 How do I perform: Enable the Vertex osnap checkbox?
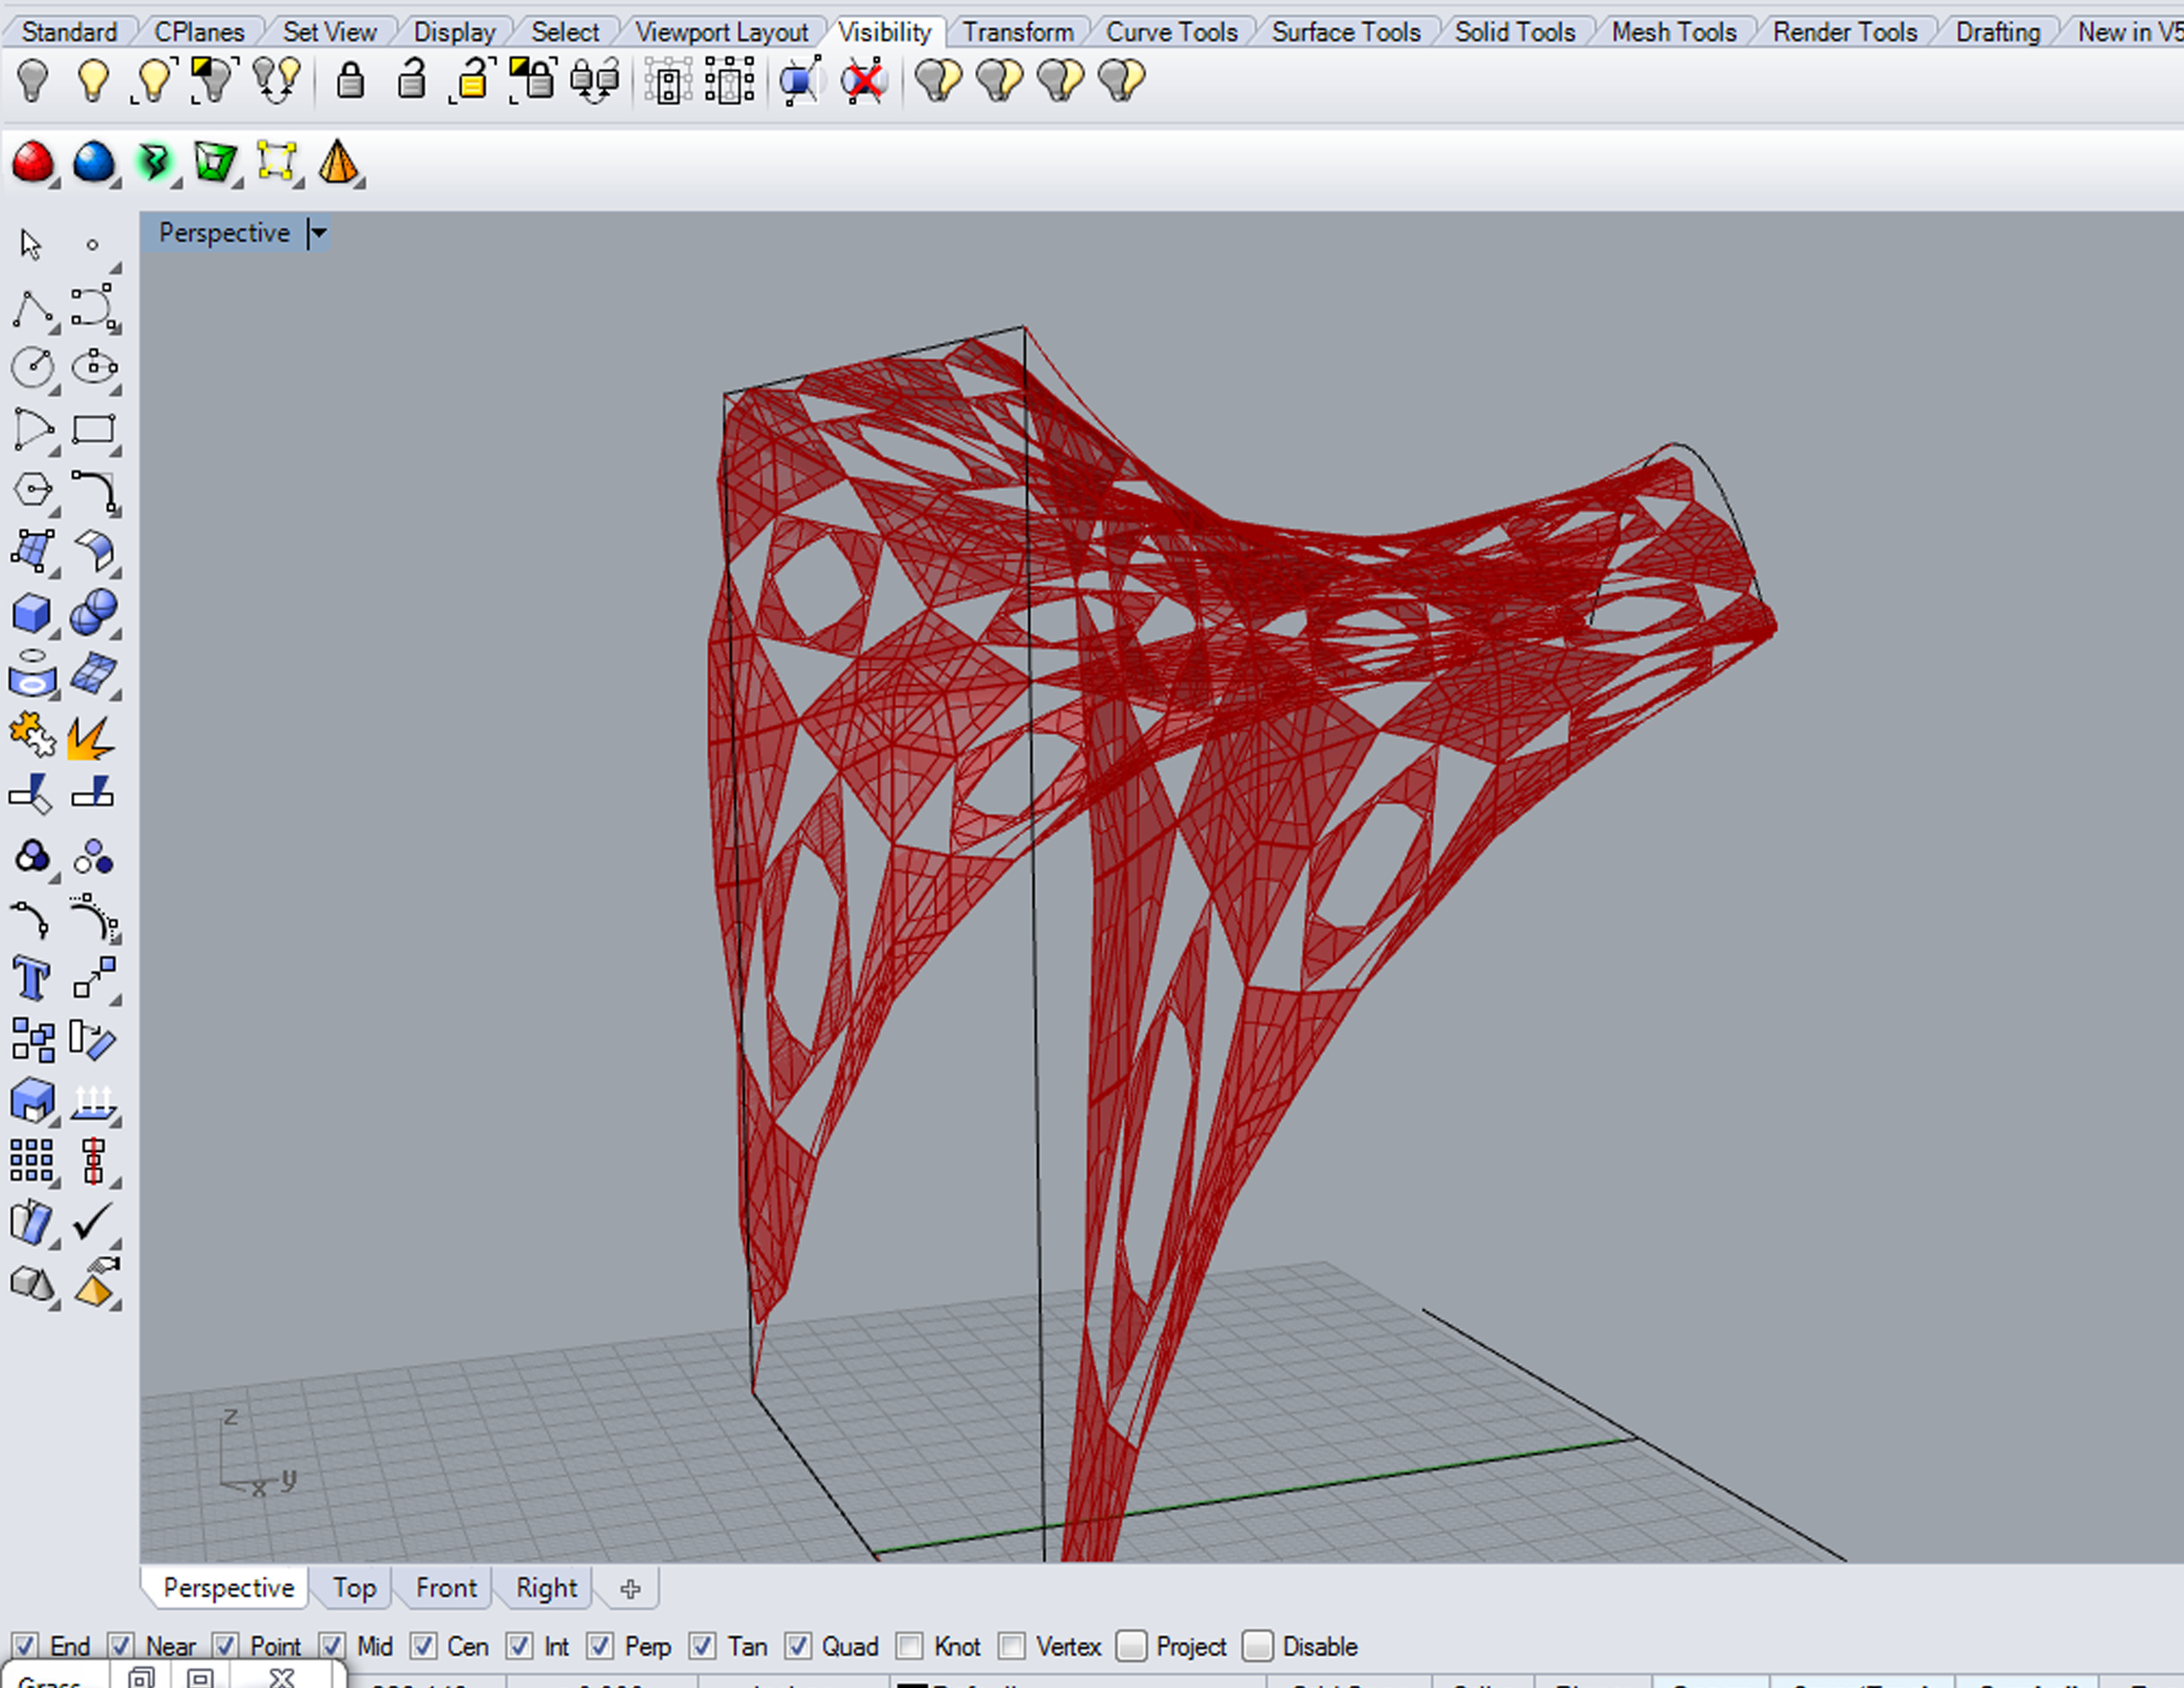[x=1011, y=1645]
